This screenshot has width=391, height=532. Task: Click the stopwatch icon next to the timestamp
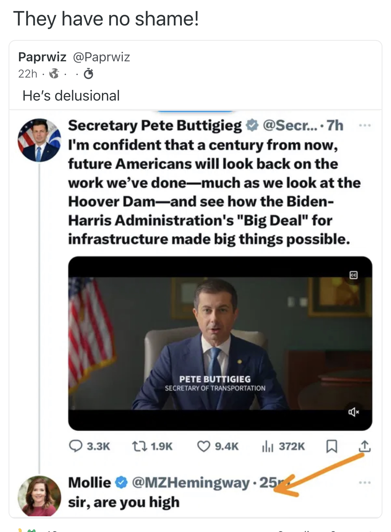click(88, 74)
